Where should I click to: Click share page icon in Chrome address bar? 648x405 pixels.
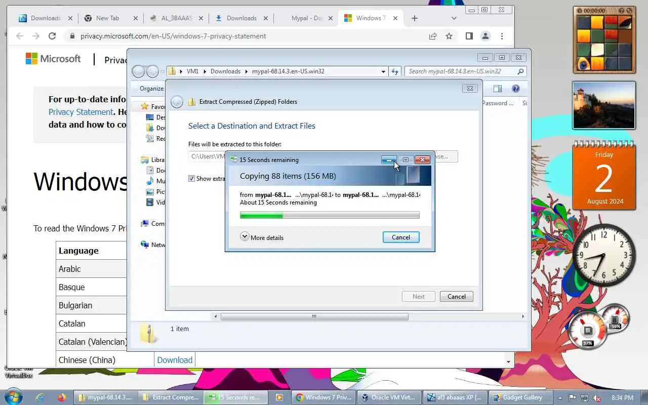tap(433, 36)
